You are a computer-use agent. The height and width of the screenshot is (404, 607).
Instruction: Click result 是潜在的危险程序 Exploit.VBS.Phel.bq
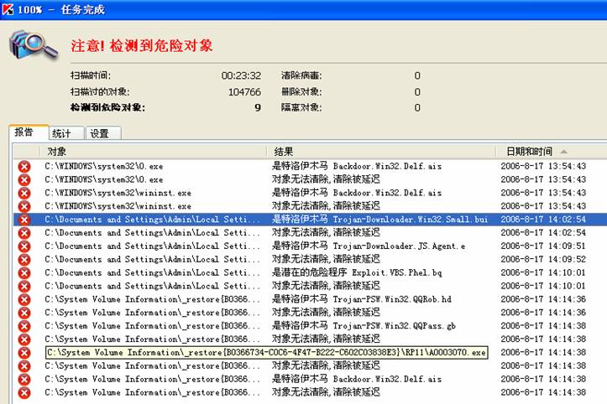[x=357, y=273]
